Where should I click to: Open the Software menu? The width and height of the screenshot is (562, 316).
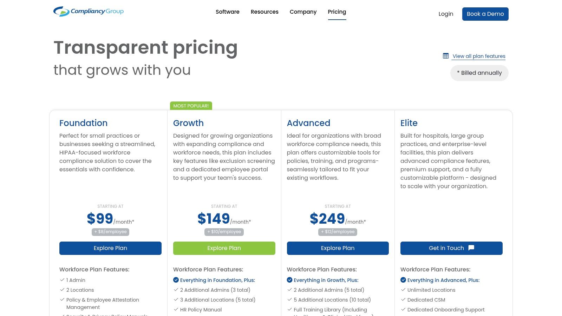pyautogui.click(x=228, y=12)
